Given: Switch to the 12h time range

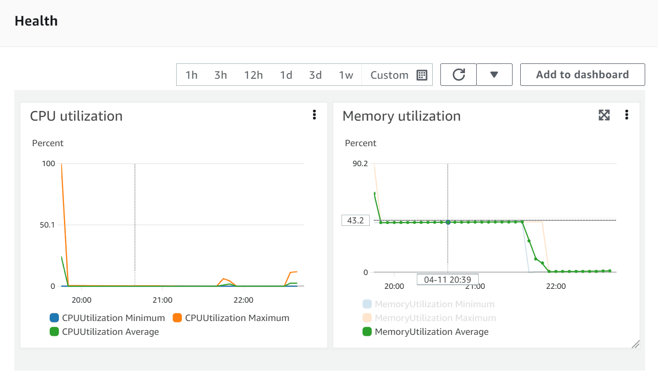Looking at the screenshot, I should point(253,75).
